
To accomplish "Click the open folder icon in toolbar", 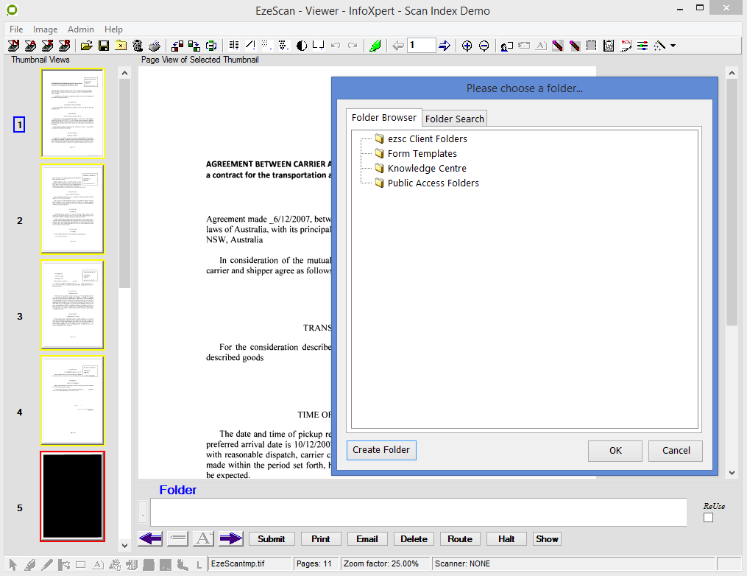I will point(87,46).
